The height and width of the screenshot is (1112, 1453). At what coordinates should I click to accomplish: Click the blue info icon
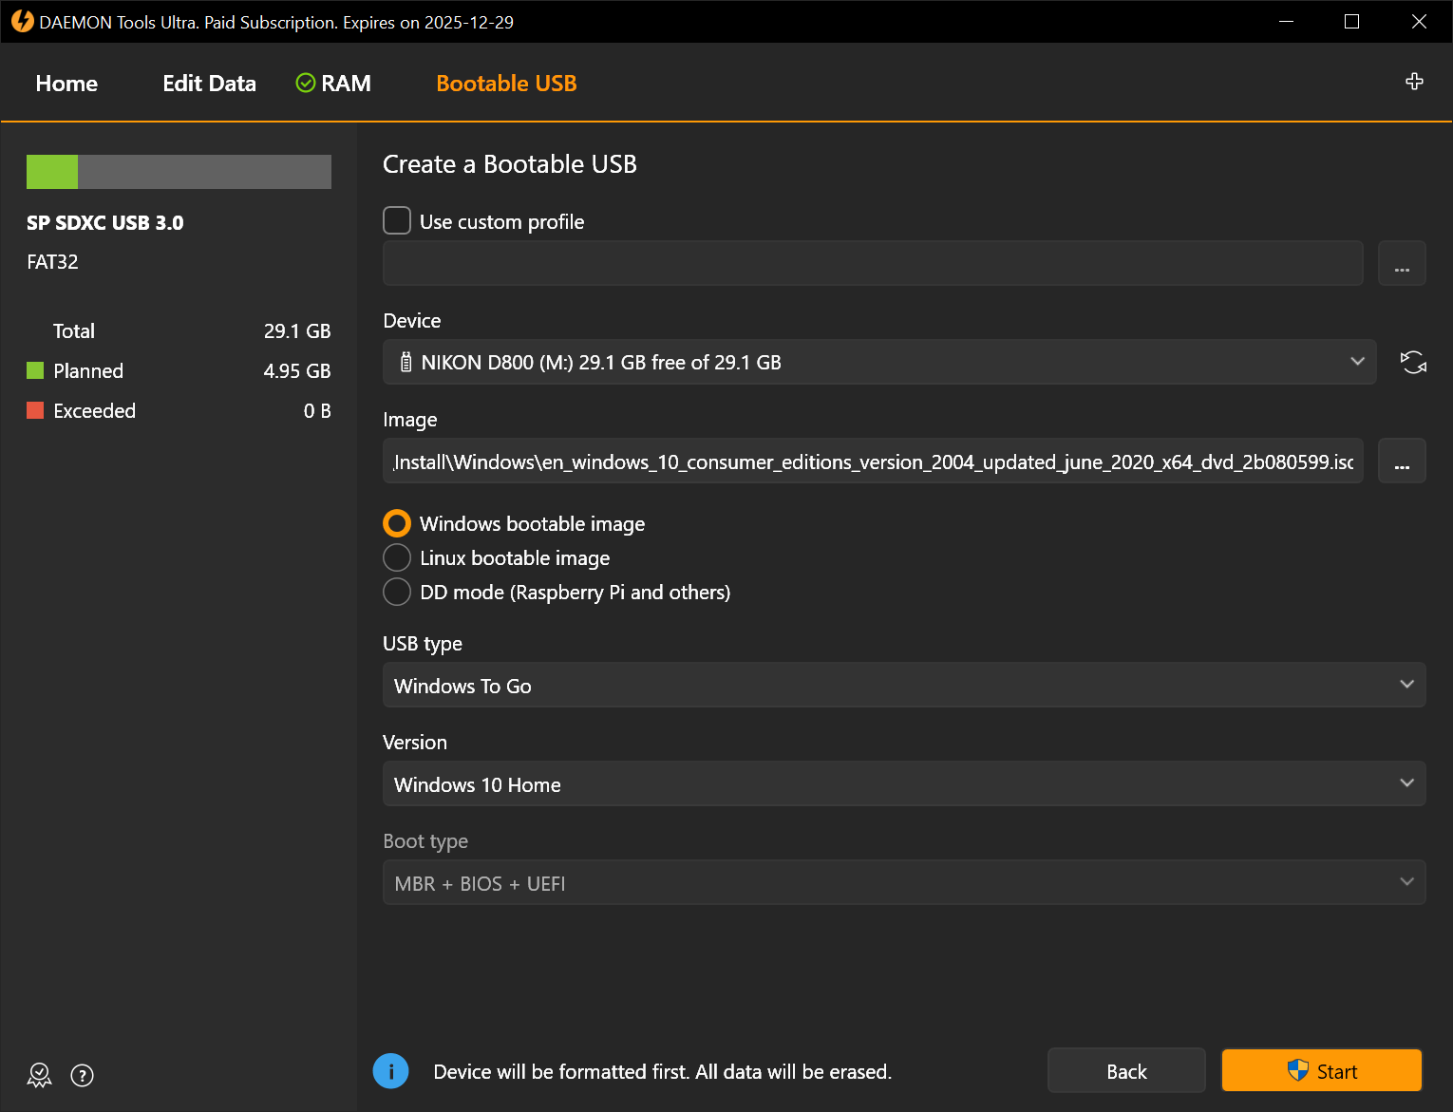[391, 1071]
